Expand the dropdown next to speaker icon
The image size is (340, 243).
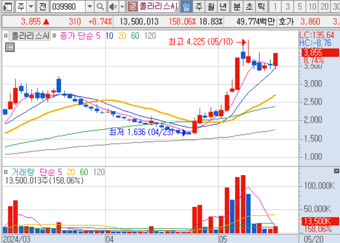point(122,7)
